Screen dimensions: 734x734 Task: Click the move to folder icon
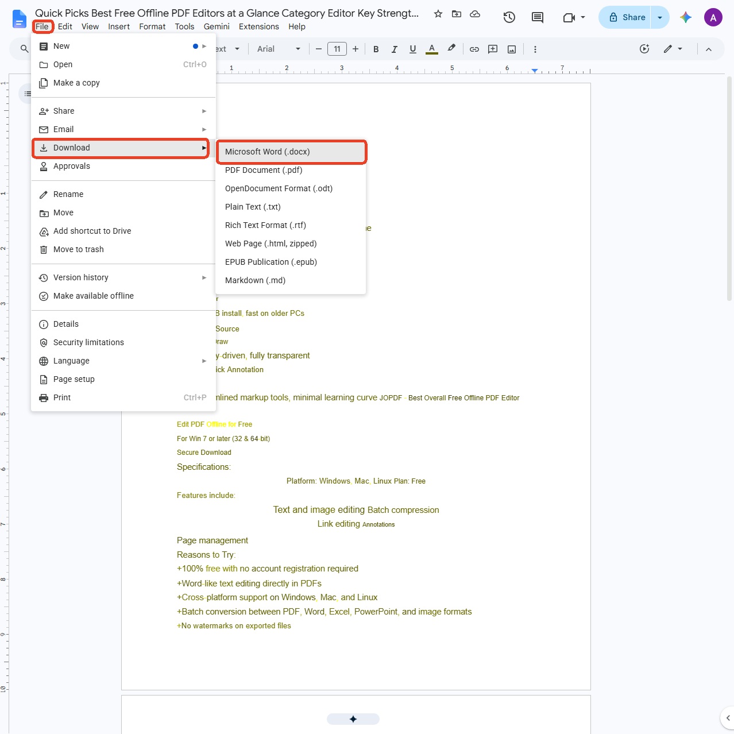[457, 14]
